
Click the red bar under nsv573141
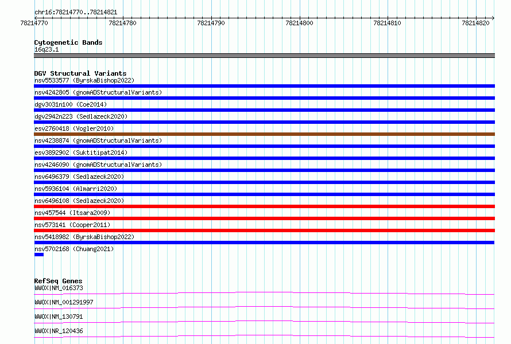tap(264, 230)
